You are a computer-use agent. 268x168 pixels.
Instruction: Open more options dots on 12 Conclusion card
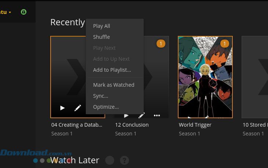pos(157,116)
